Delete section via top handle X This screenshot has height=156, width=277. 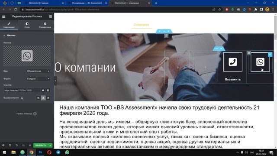[x=168, y=31]
